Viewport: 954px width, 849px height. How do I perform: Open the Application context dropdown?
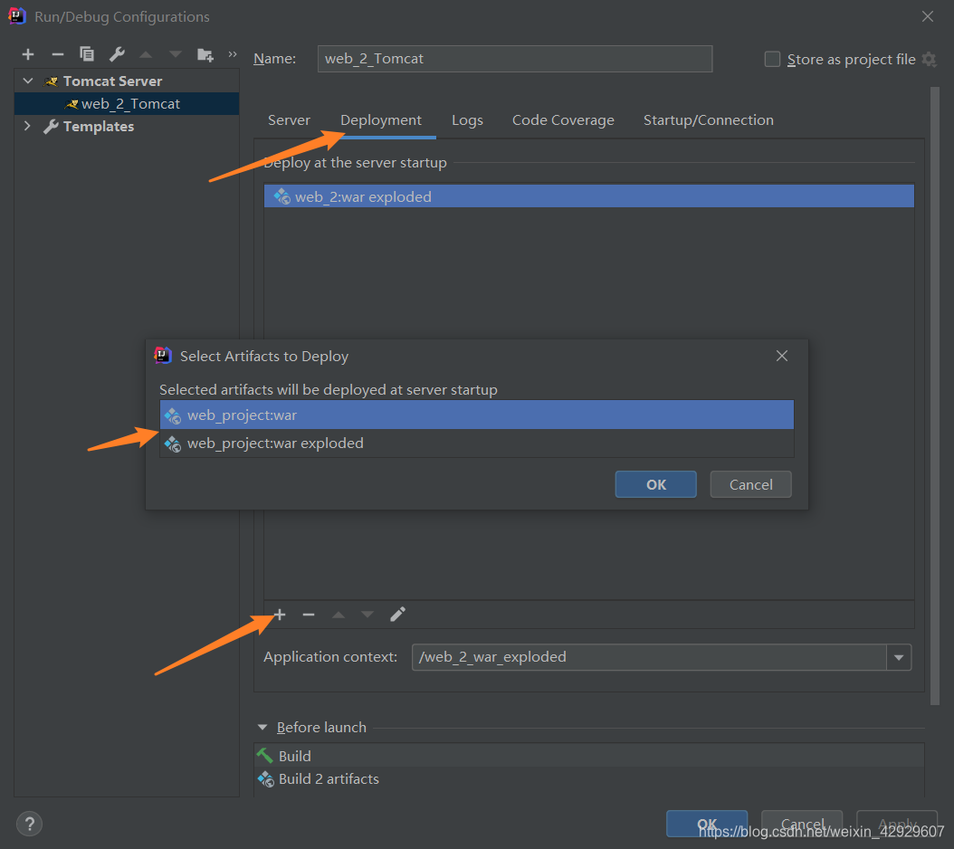[899, 657]
